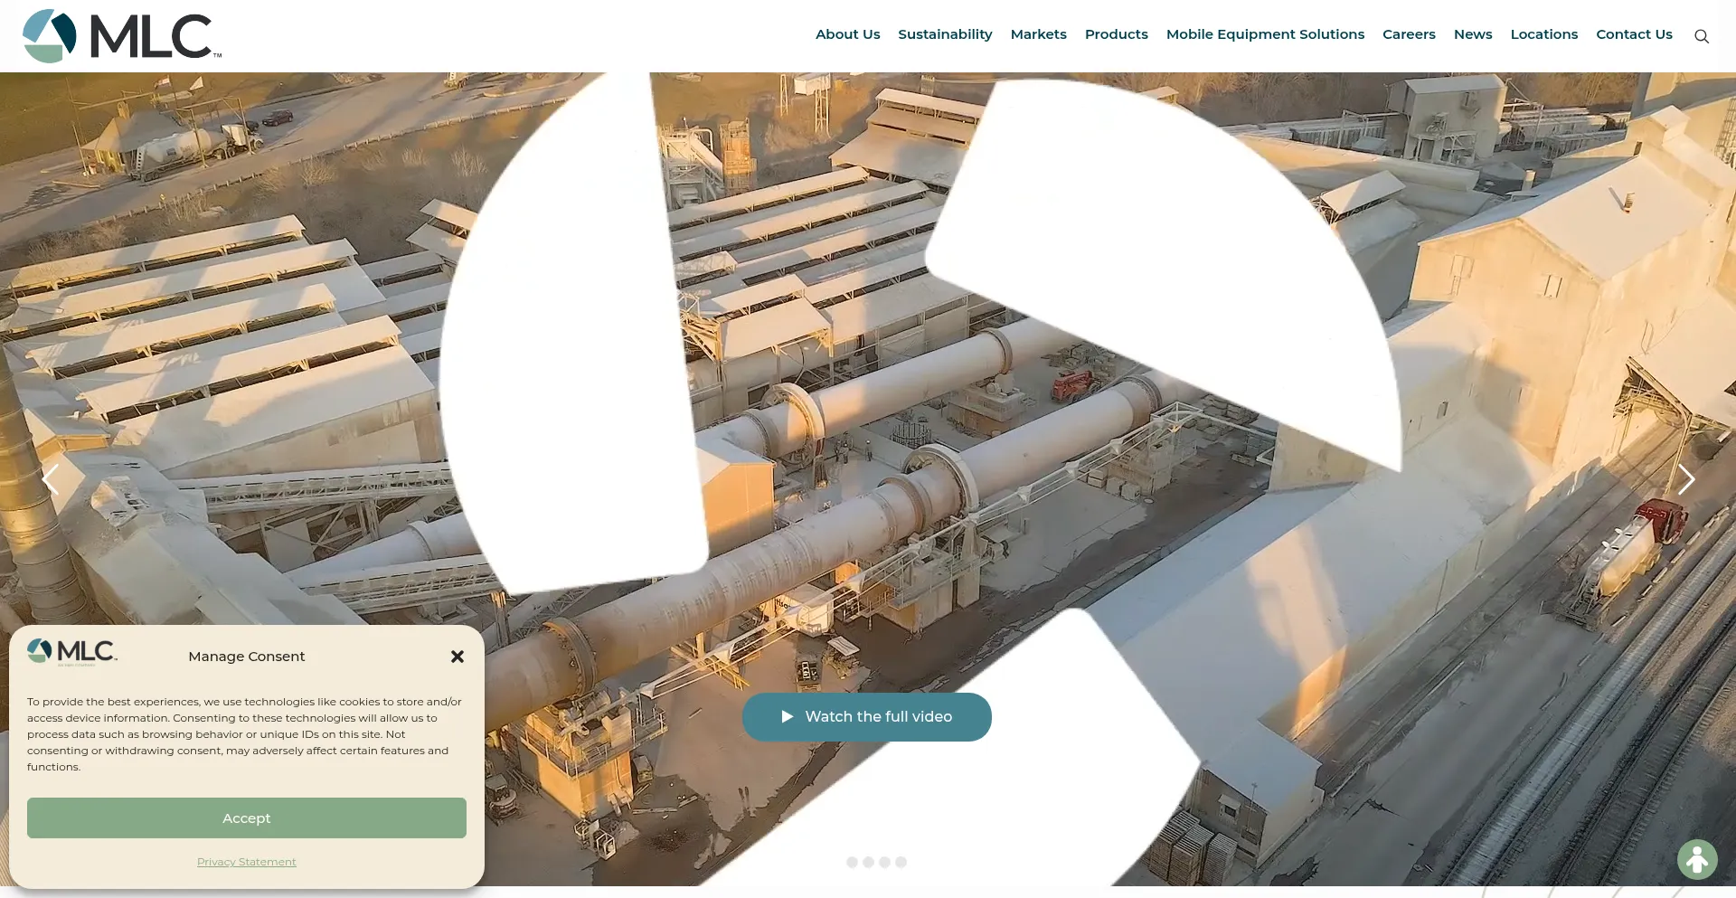The width and height of the screenshot is (1736, 898).
Task: Close the Manage Consent dialog
Action: click(x=458, y=657)
